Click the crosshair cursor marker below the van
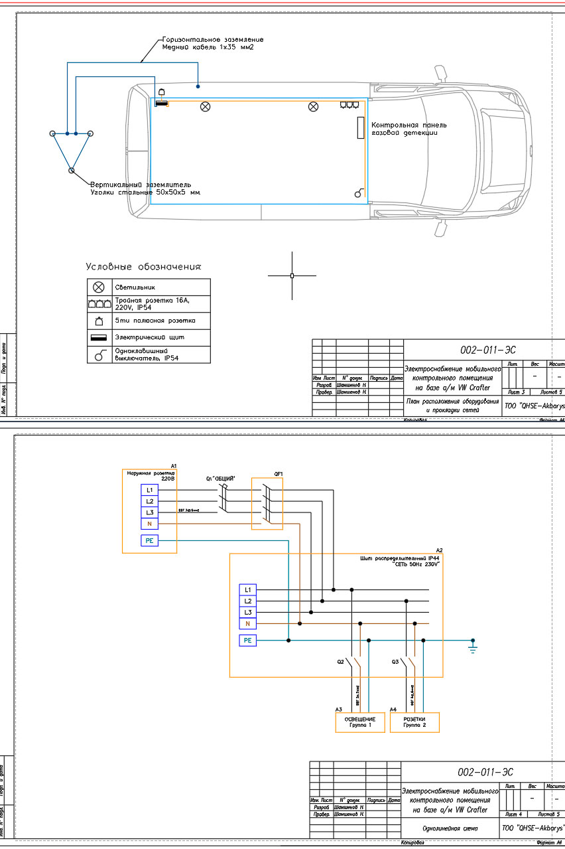This screenshot has height=849, width=565. [292, 275]
